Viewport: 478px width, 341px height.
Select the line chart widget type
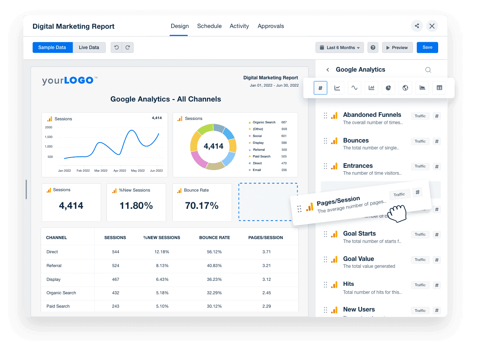tap(337, 88)
